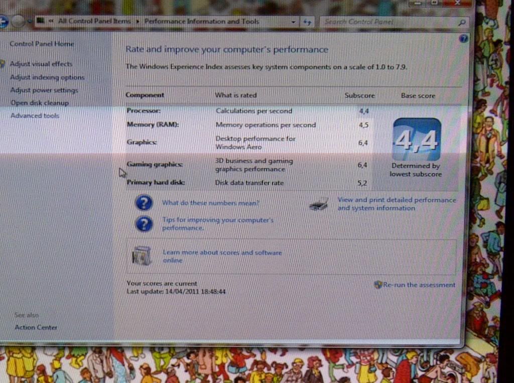
Task: Click the Processor subscore 4,4
Action: click(364, 111)
